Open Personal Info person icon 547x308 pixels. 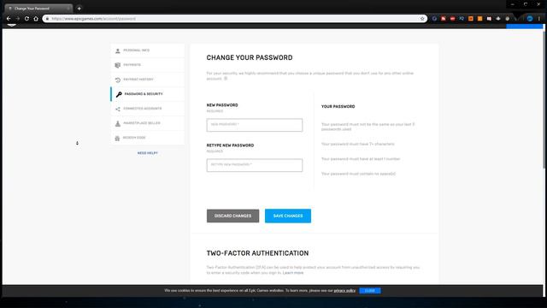[118, 50]
